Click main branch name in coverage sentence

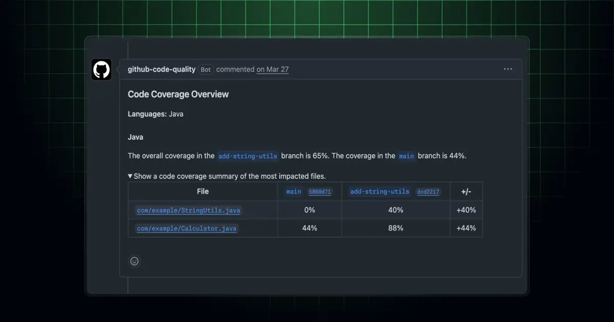pyautogui.click(x=406, y=156)
